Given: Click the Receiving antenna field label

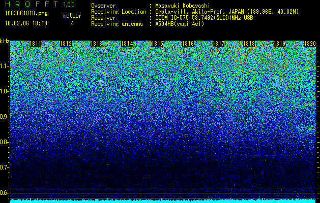Looking at the screenshot, I should pyautogui.click(x=117, y=24).
